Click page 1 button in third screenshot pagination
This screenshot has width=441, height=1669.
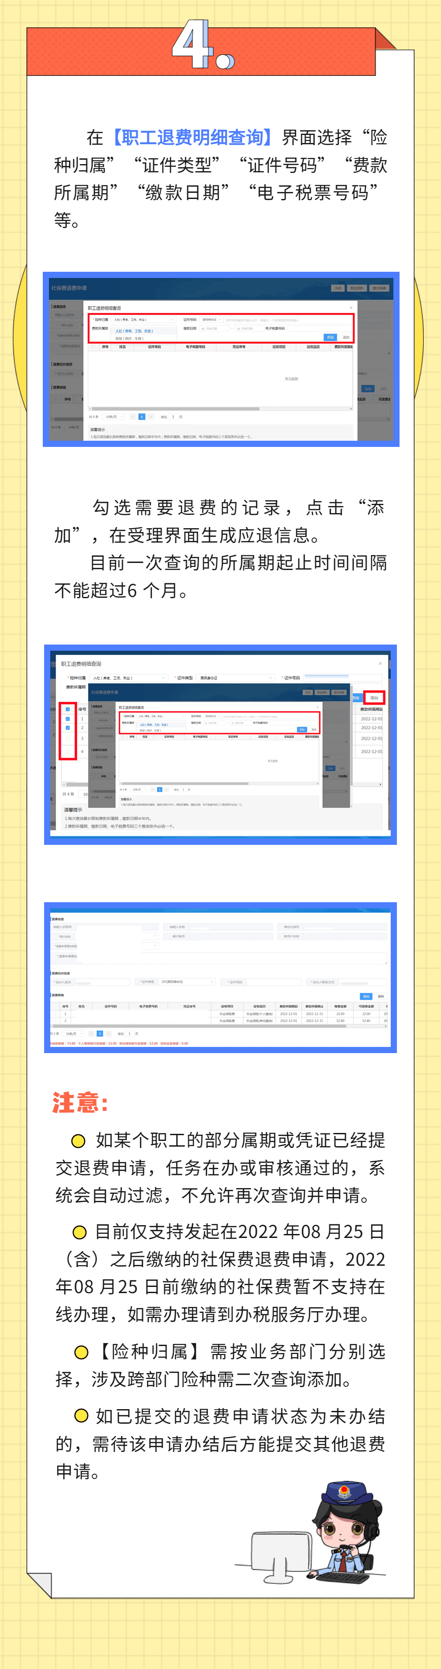(100, 1033)
